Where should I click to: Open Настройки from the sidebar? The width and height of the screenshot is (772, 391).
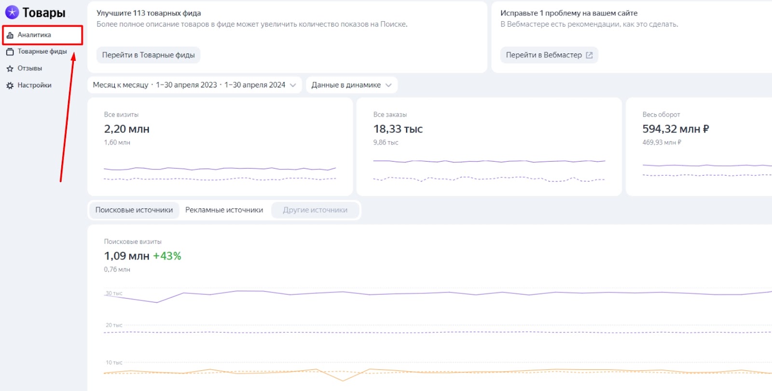pyautogui.click(x=34, y=85)
